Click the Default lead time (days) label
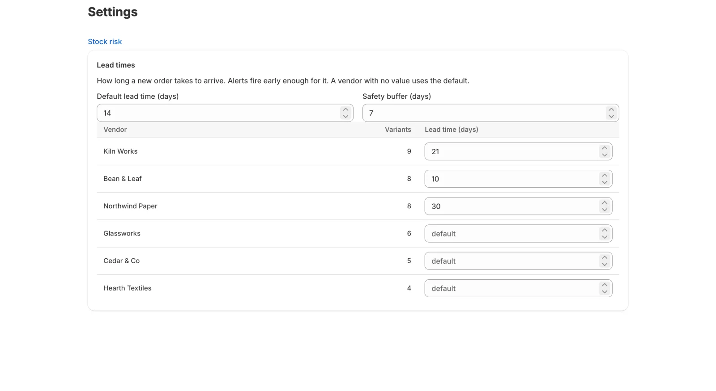 click(x=137, y=97)
